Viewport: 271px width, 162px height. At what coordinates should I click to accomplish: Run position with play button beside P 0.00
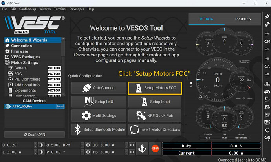pyautogui.click(x=88, y=152)
